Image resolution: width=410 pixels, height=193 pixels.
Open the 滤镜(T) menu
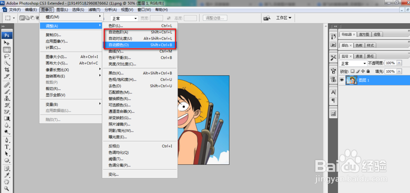click(94, 10)
